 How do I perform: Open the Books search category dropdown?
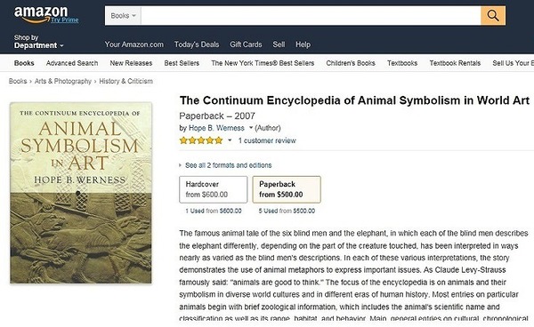[x=123, y=16]
